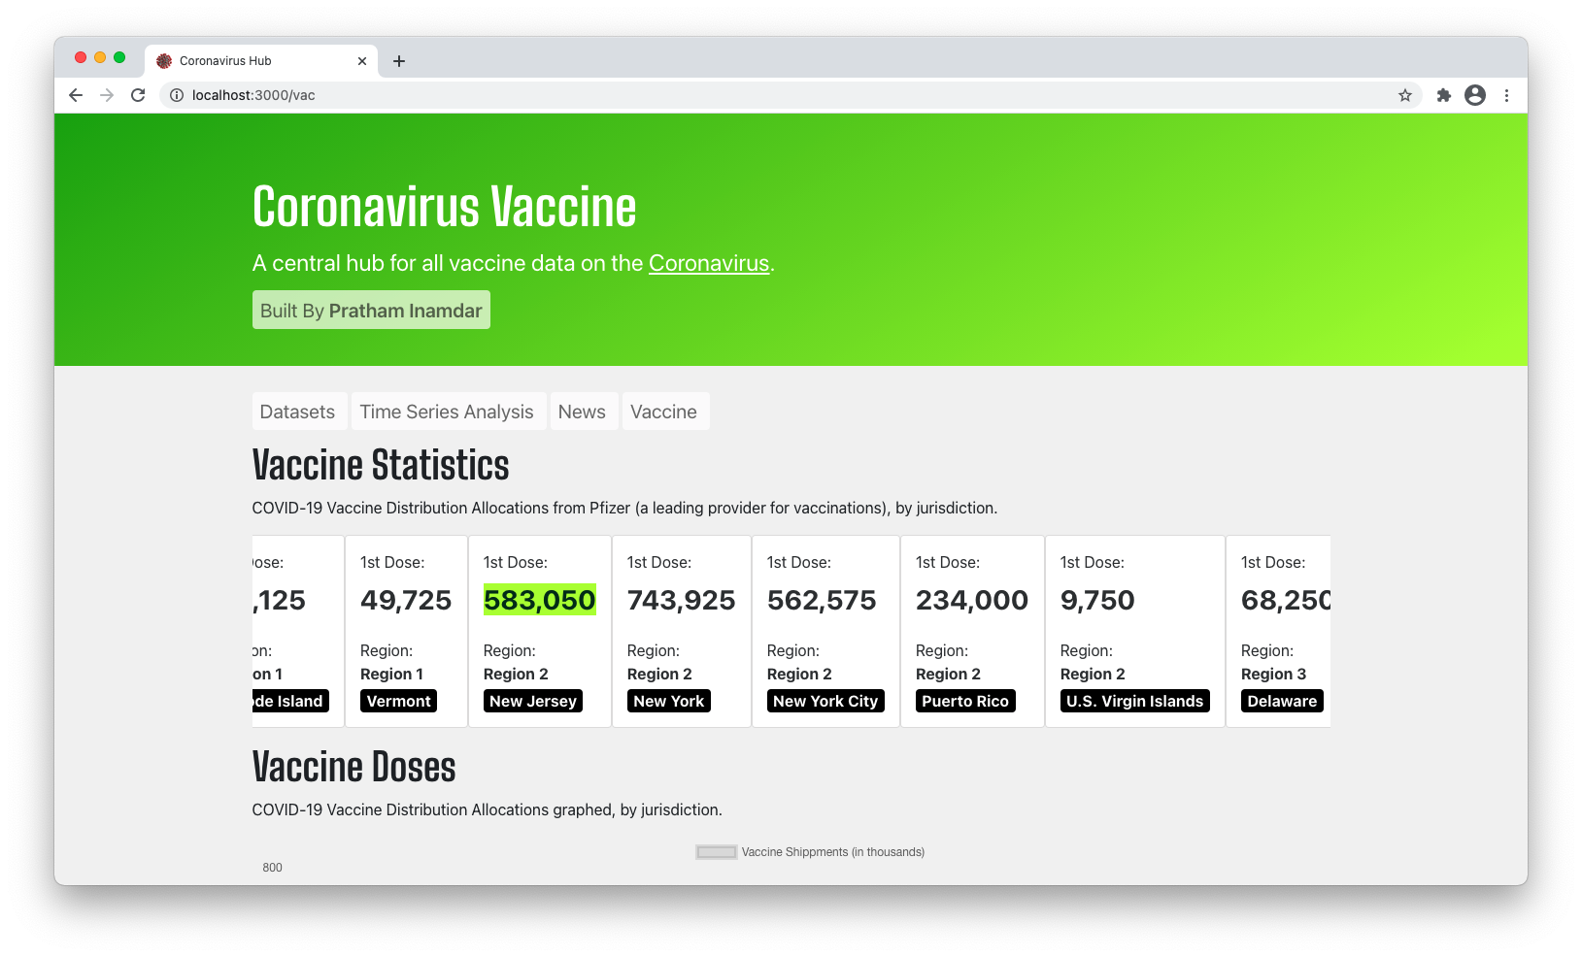
Task: Click the New Jersey jurisdiction badge
Action: [533, 701]
